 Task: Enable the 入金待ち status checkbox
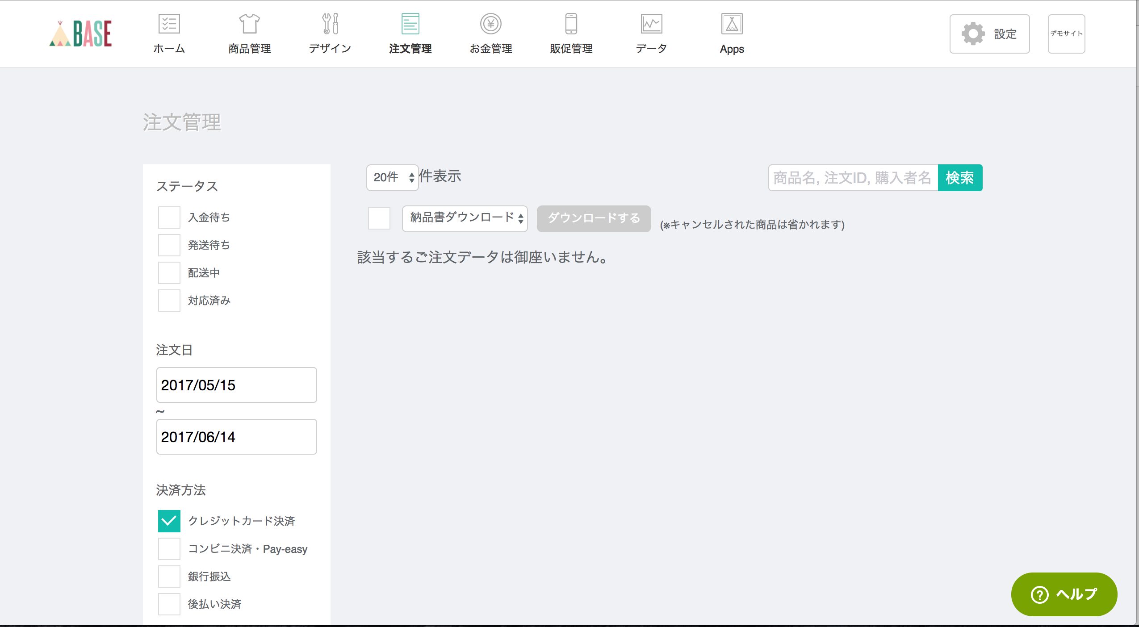[169, 217]
